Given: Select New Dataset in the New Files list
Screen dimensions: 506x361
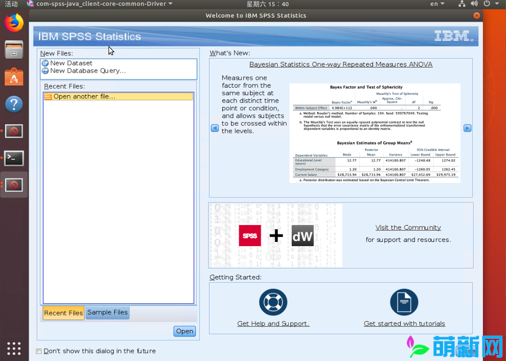Looking at the screenshot, I should pyautogui.click(x=71, y=63).
